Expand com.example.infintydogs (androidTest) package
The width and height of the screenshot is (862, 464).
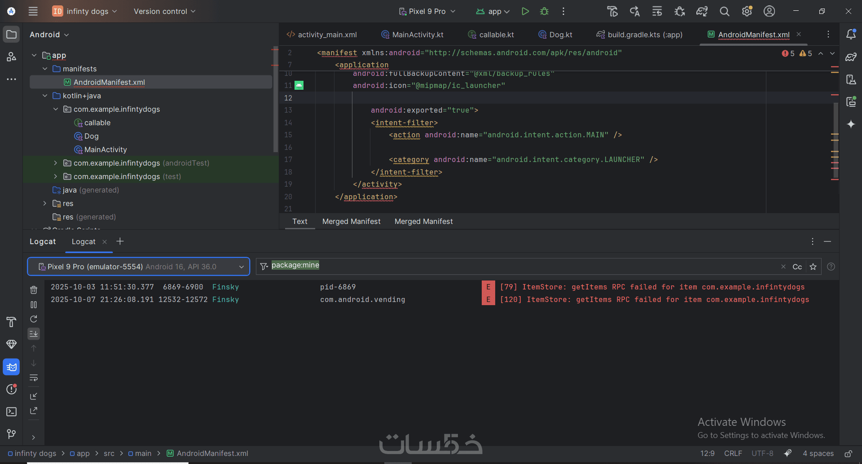click(56, 163)
